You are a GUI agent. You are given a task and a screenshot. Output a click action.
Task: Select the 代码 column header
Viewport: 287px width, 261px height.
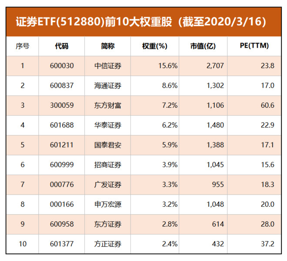click(x=62, y=46)
